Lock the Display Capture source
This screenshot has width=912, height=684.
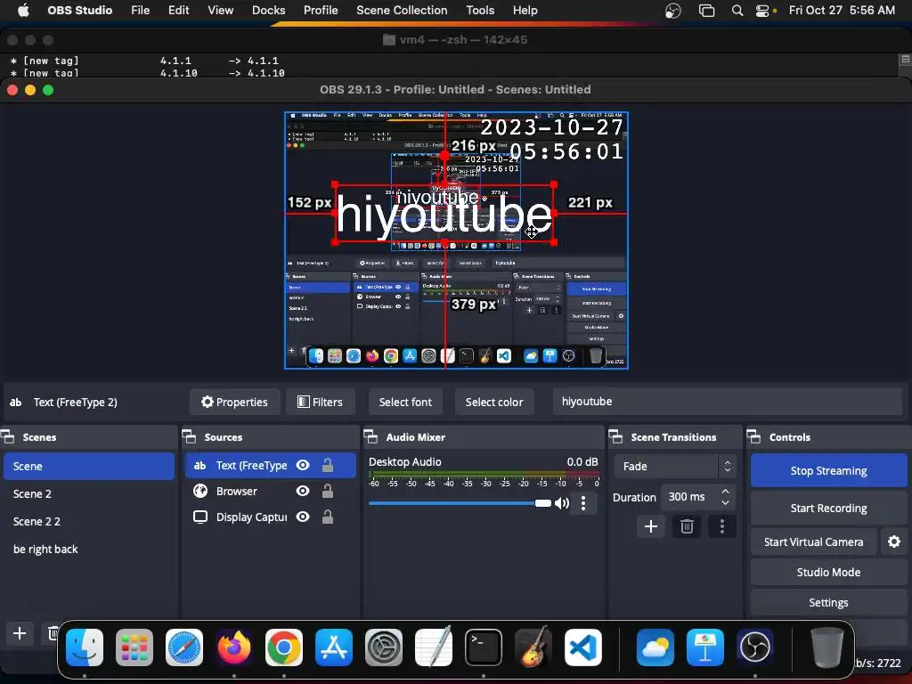click(x=328, y=517)
